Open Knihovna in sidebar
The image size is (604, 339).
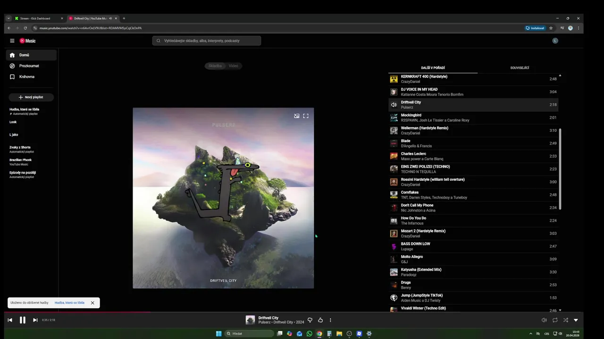point(31,77)
